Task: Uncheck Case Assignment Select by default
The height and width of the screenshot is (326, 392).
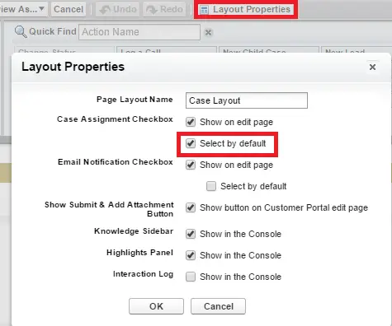Action: point(191,143)
